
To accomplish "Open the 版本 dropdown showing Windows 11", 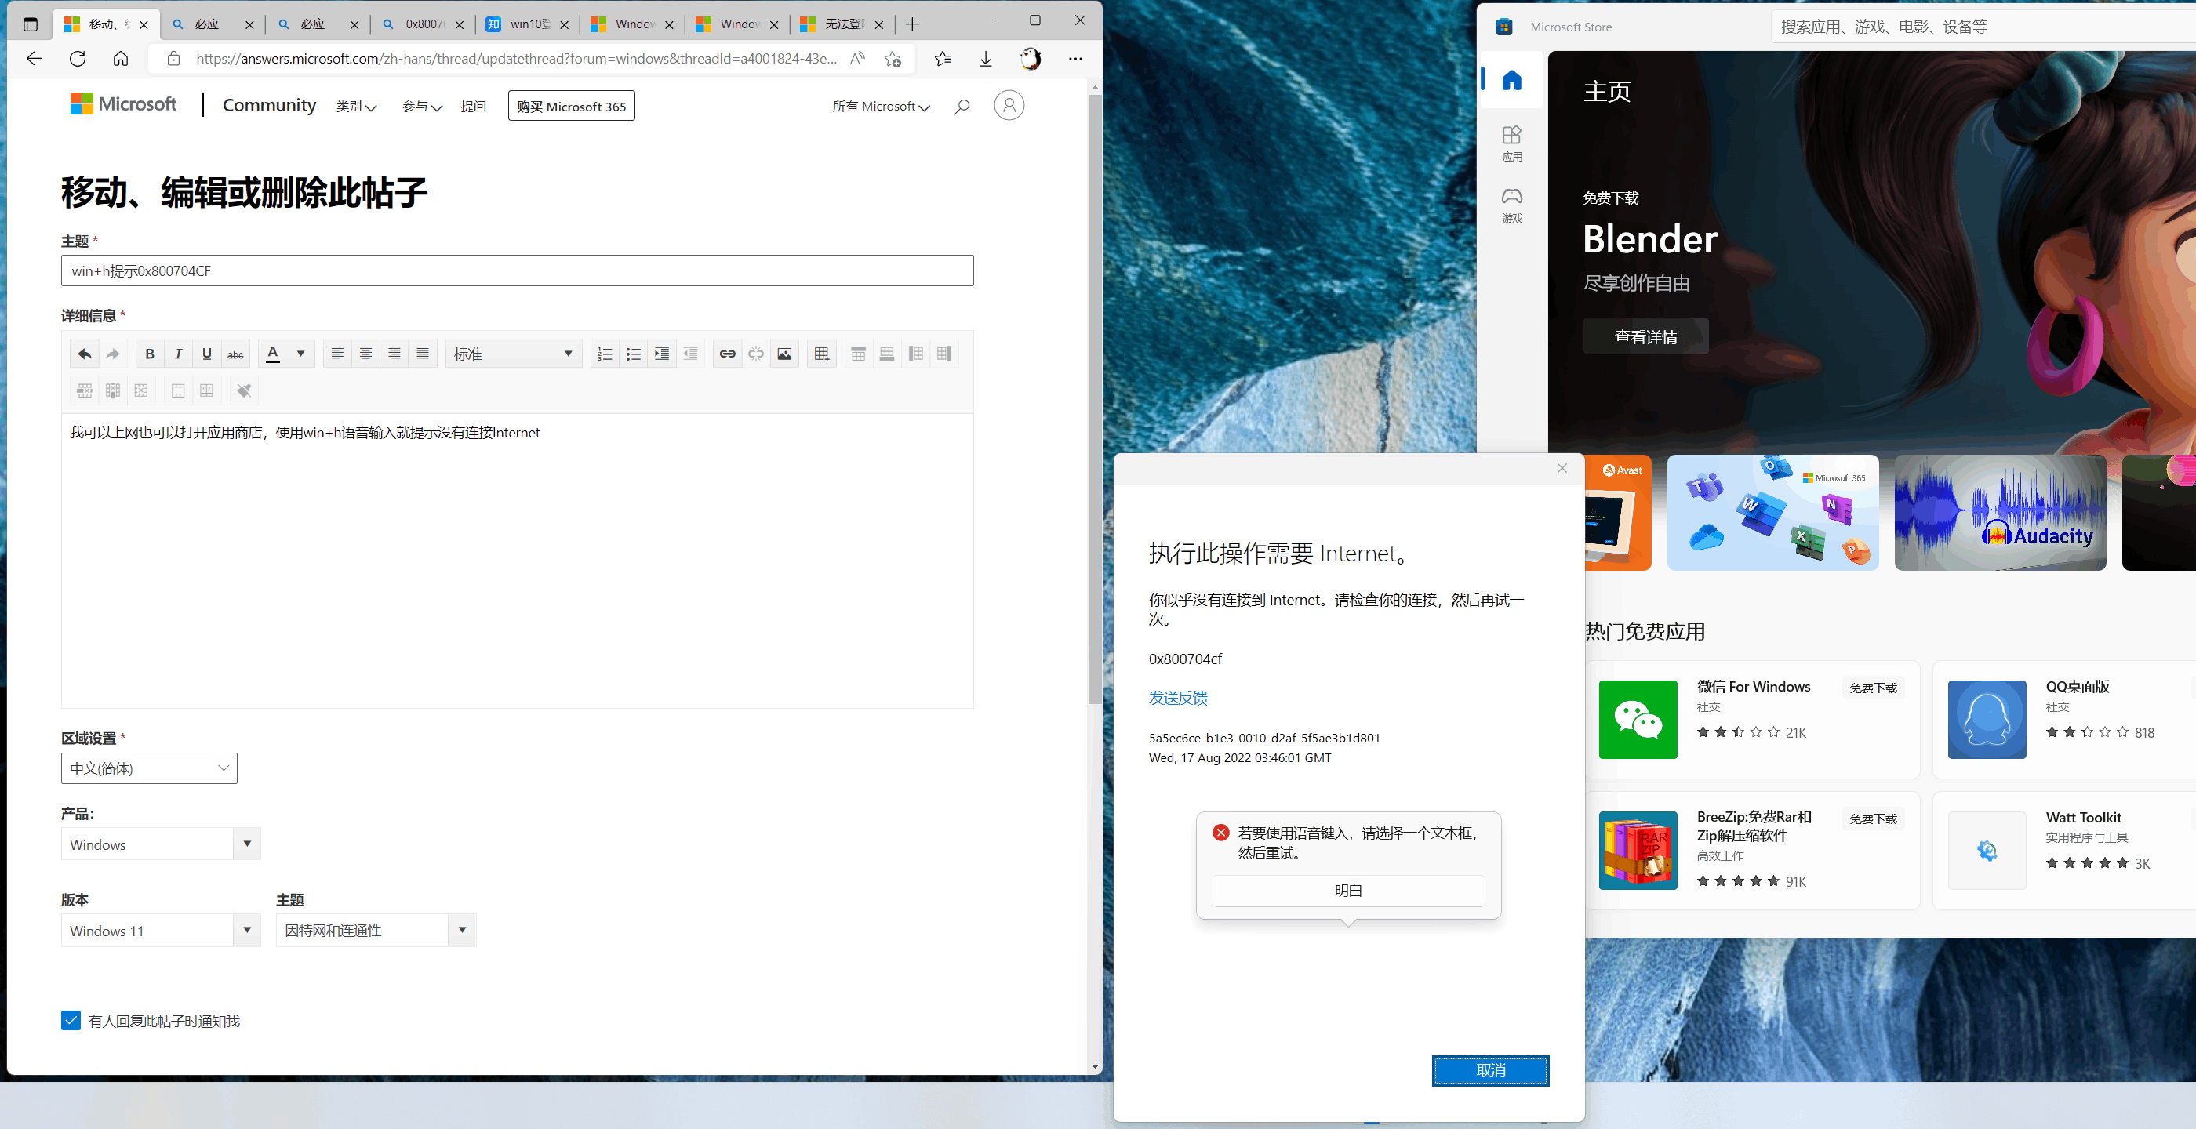I will pos(160,930).
